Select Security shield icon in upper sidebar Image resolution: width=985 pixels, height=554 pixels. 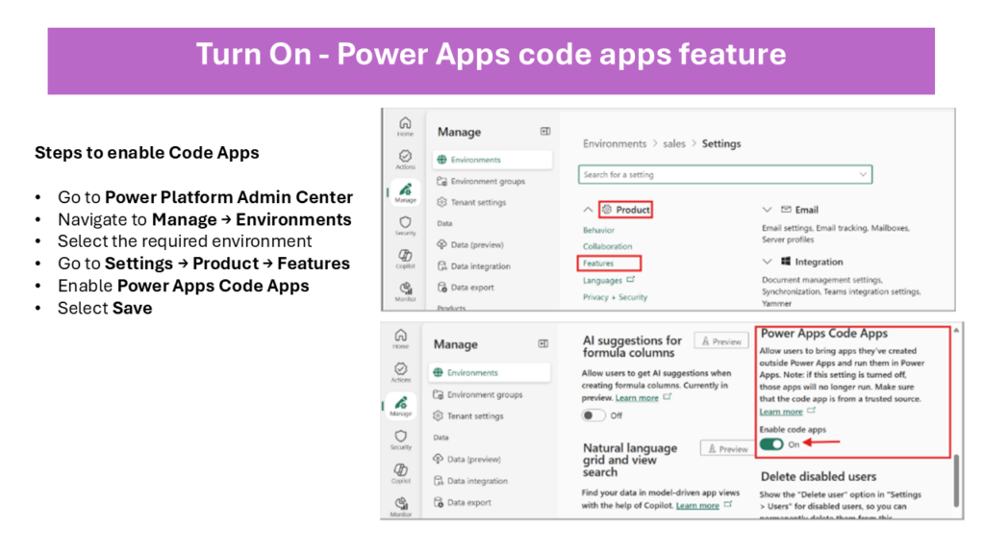click(x=405, y=223)
